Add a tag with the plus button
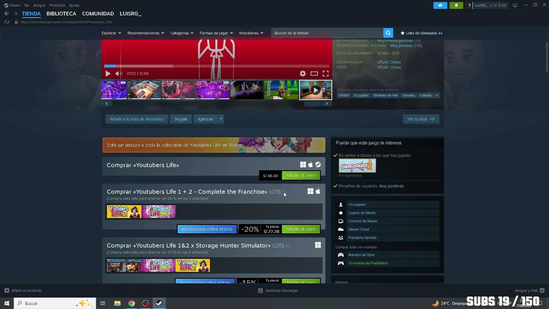Viewport: 549px width, 309px height. point(437,95)
